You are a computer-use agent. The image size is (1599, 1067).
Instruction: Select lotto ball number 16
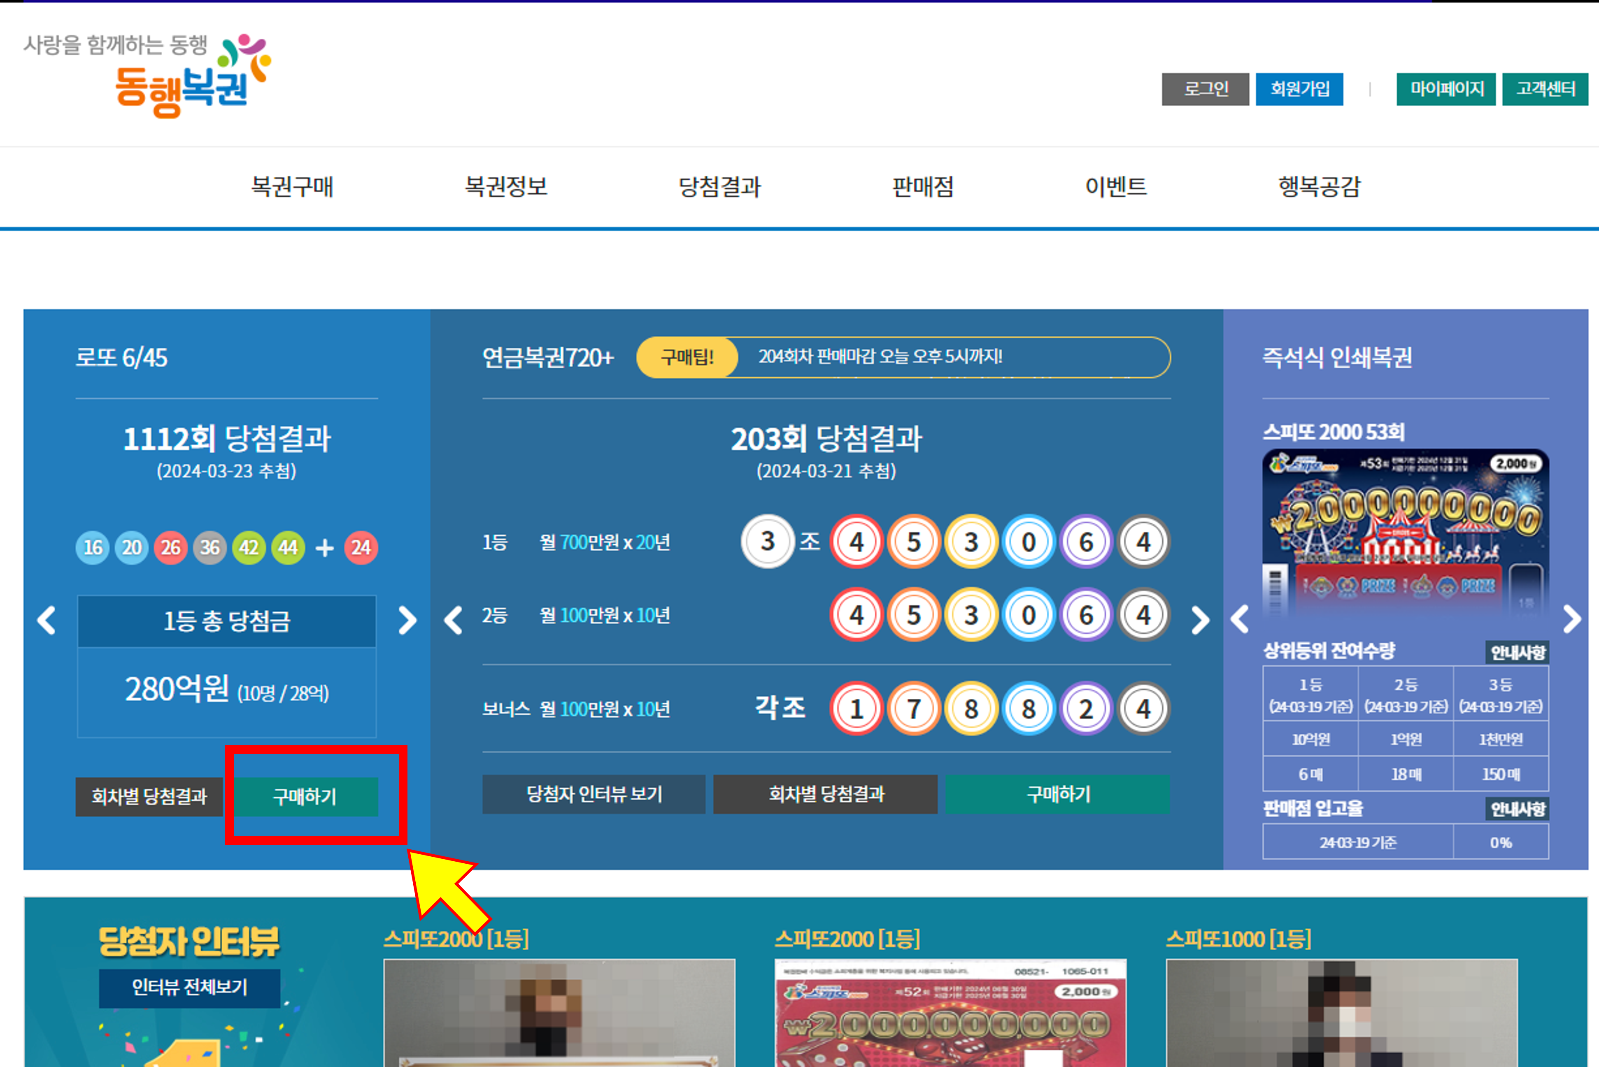tap(93, 547)
